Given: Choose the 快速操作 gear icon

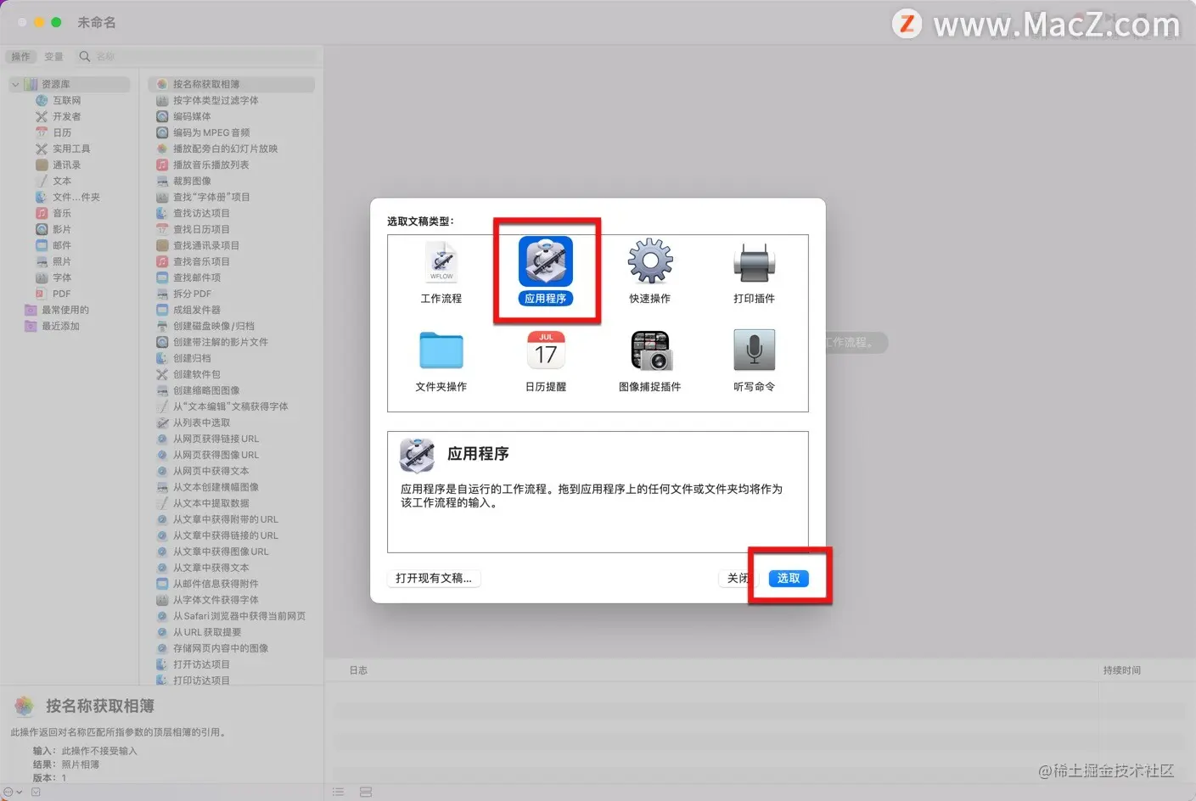Looking at the screenshot, I should click(650, 261).
